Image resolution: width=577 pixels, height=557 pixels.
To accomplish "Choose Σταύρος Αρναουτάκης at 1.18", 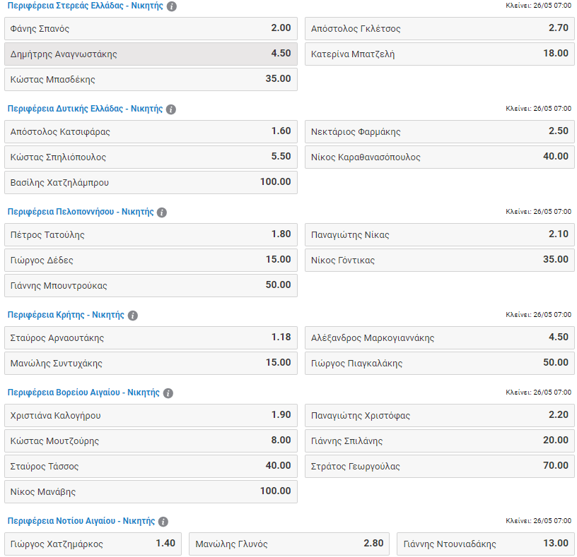I will 151,338.
